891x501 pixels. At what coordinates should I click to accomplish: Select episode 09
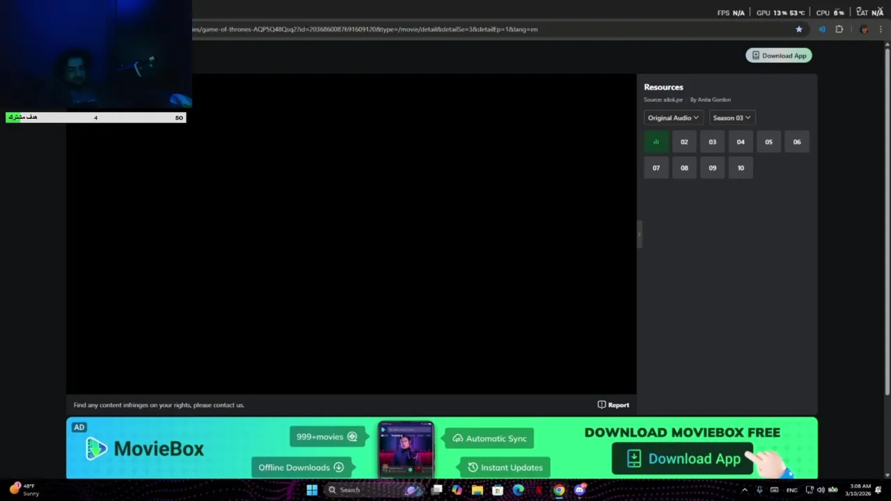[x=712, y=168]
